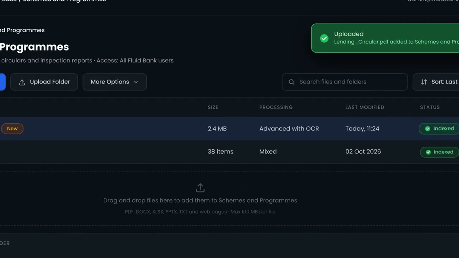Click the Indexed status badge in the 38 items row
459x258 pixels.
[440, 152]
